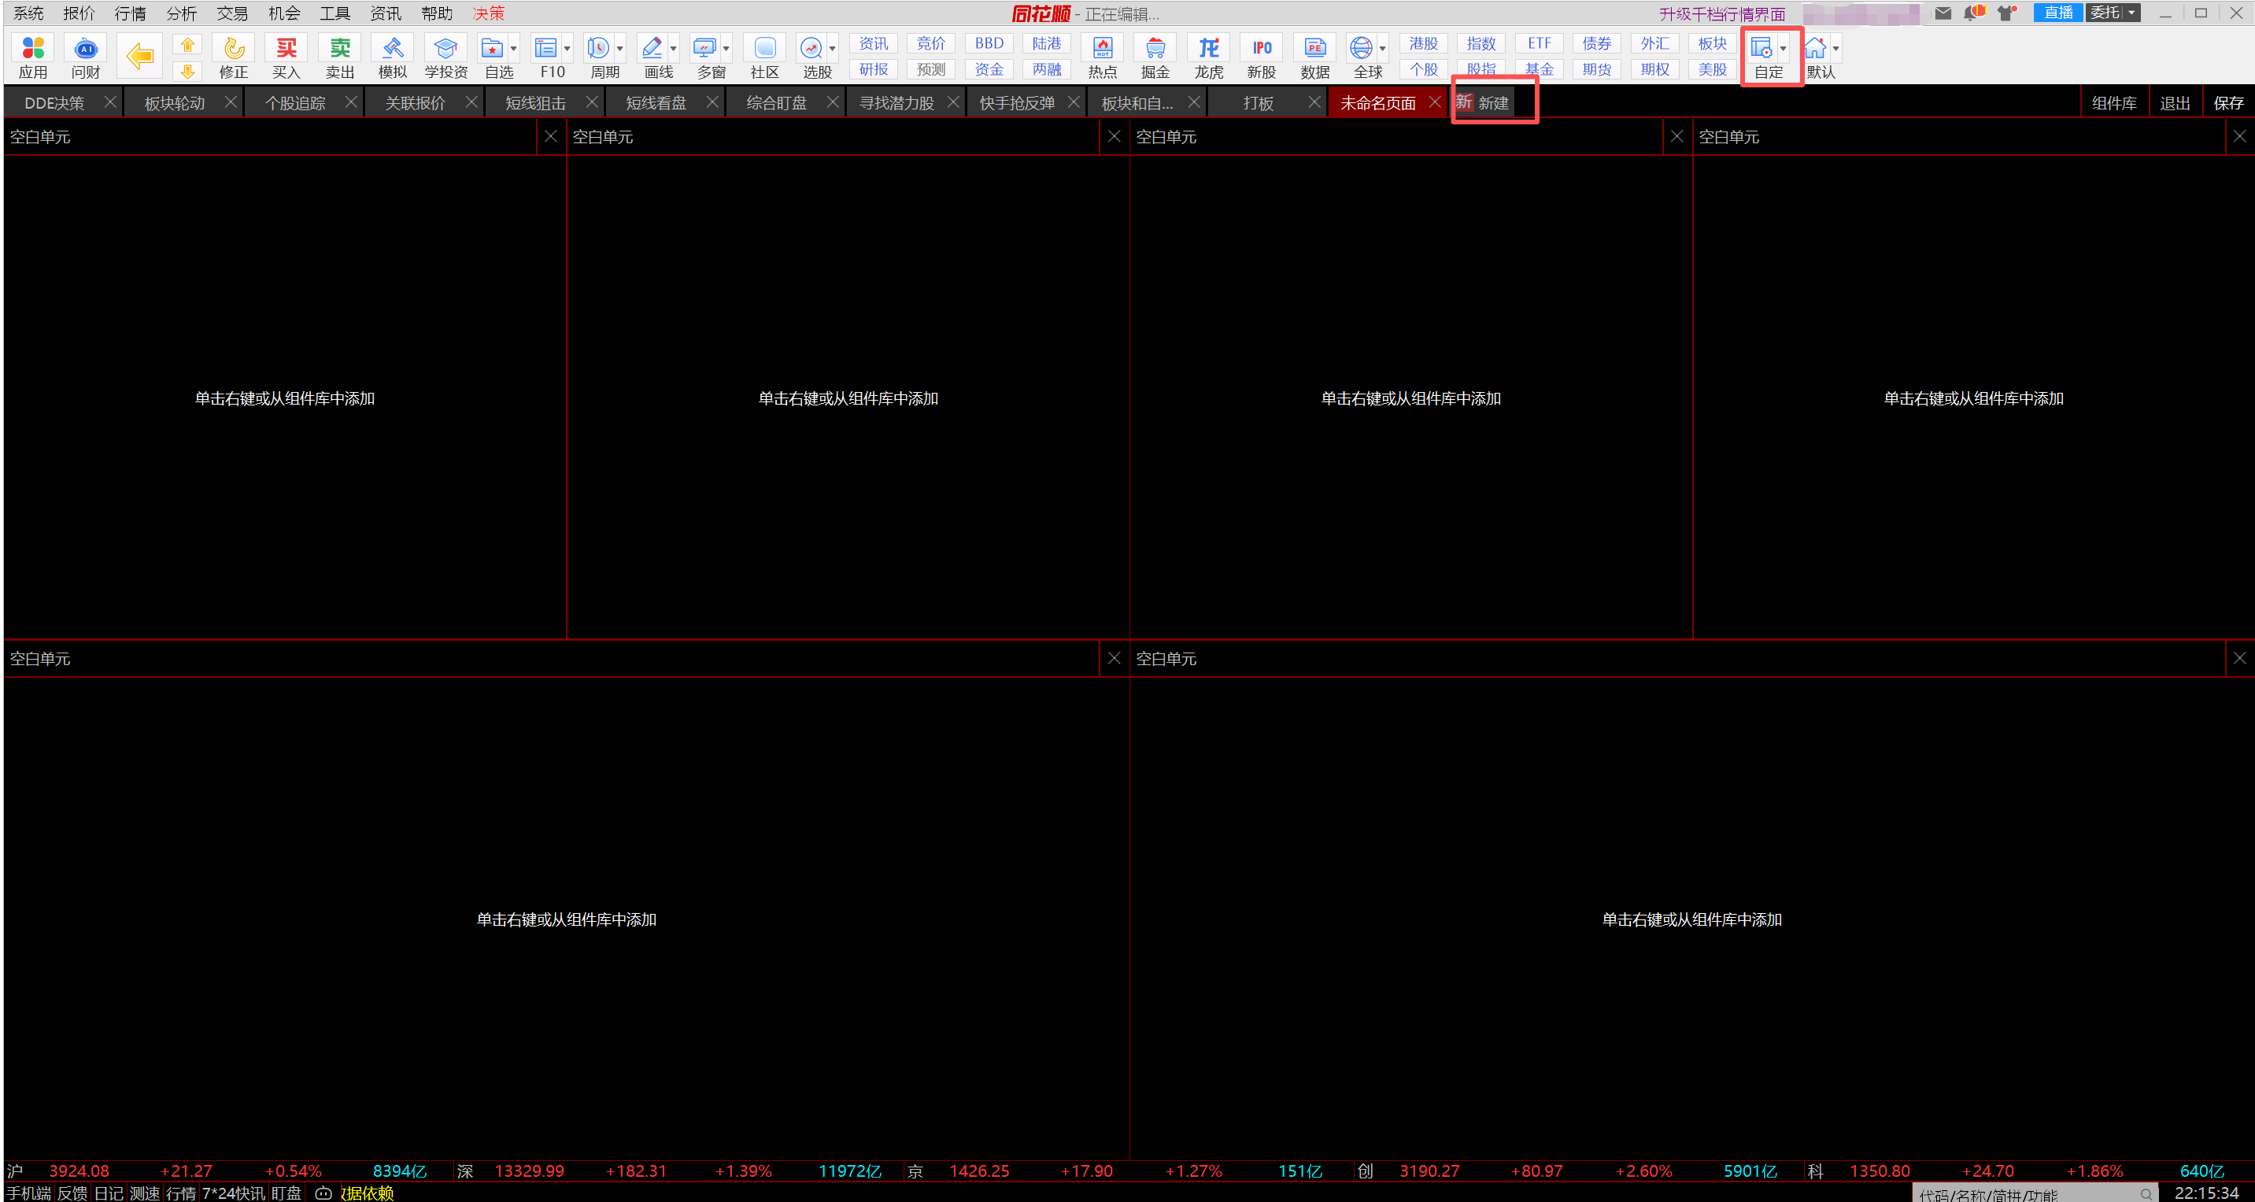Screen dimensions: 2255x1202
Task: Close the top-left 空白单元 panel
Action: point(551,136)
